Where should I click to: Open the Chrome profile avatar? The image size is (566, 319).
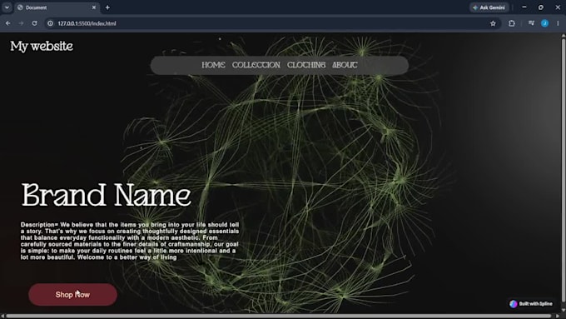(544, 23)
